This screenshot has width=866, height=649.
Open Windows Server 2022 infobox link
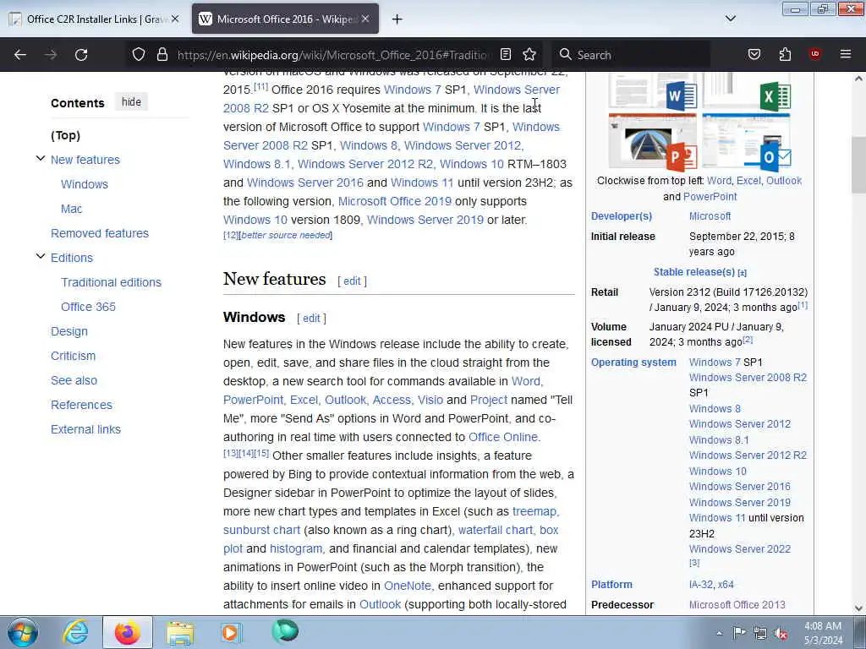tap(739, 549)
